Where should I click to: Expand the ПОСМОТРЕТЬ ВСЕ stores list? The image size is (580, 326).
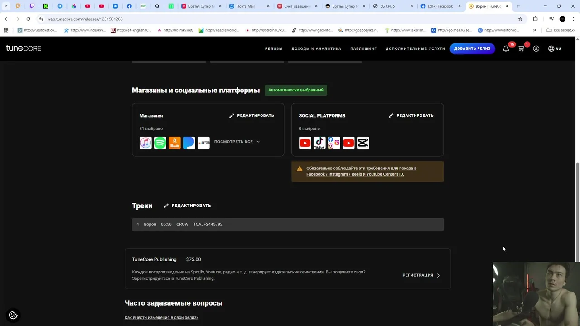point(237,142)
